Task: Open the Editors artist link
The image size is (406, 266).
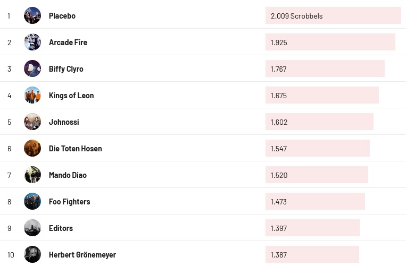Action: click(61, 228)
